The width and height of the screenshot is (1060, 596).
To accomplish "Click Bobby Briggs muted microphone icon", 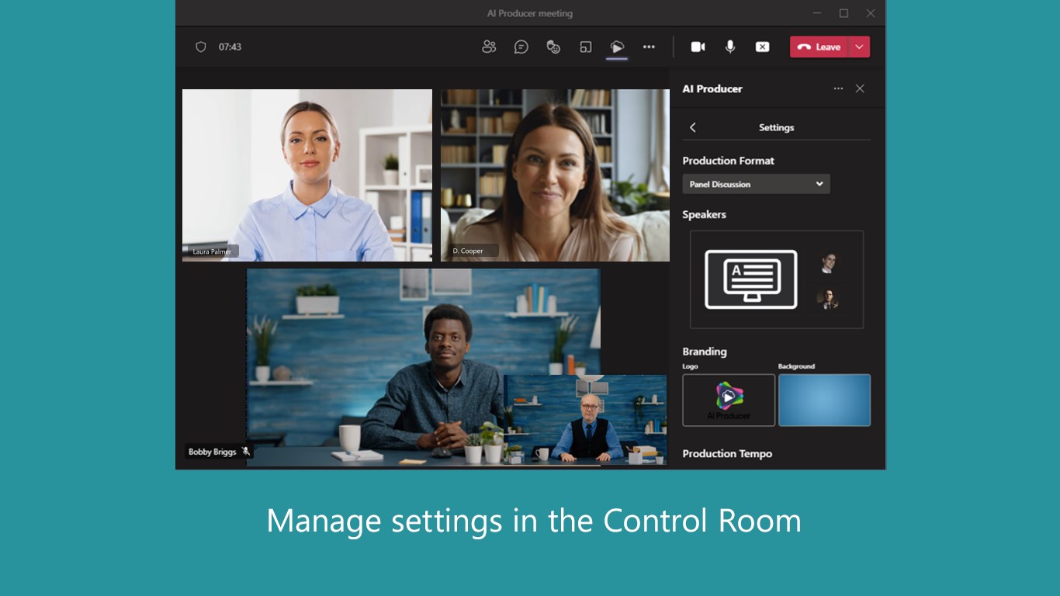I will 246,452.
